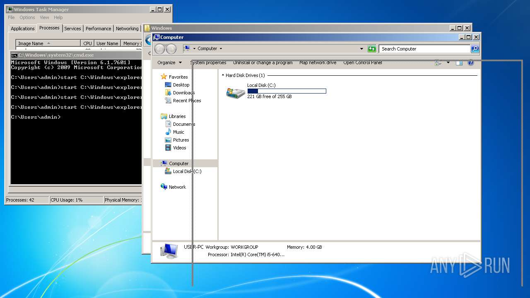
Task: Open Task Manager View menu
Action: point(44,17)
